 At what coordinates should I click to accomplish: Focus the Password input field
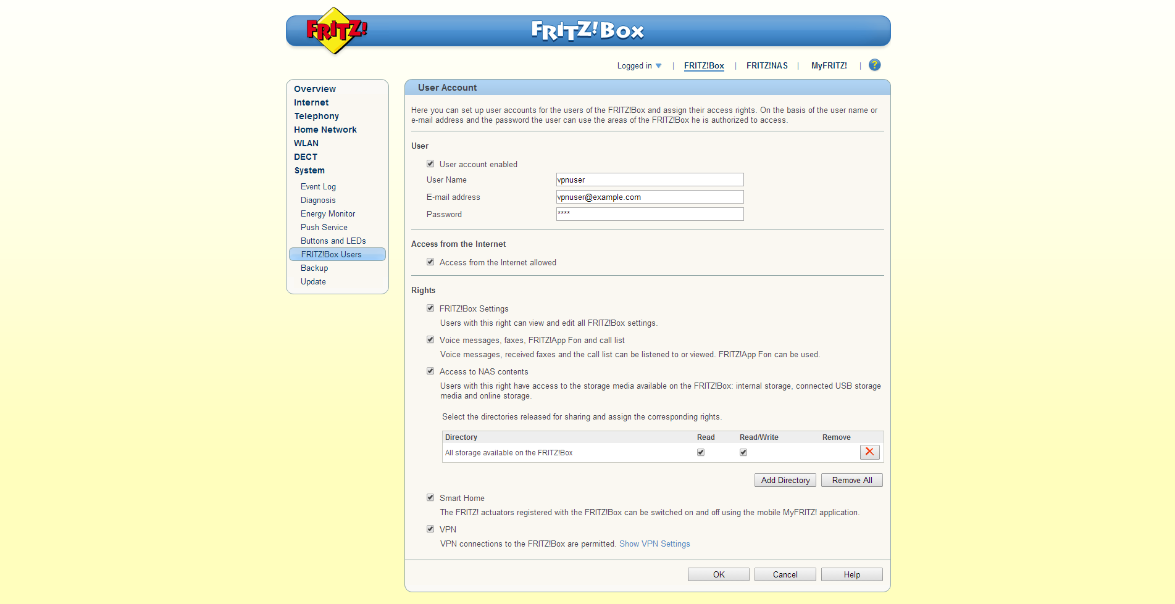(650, 214)
